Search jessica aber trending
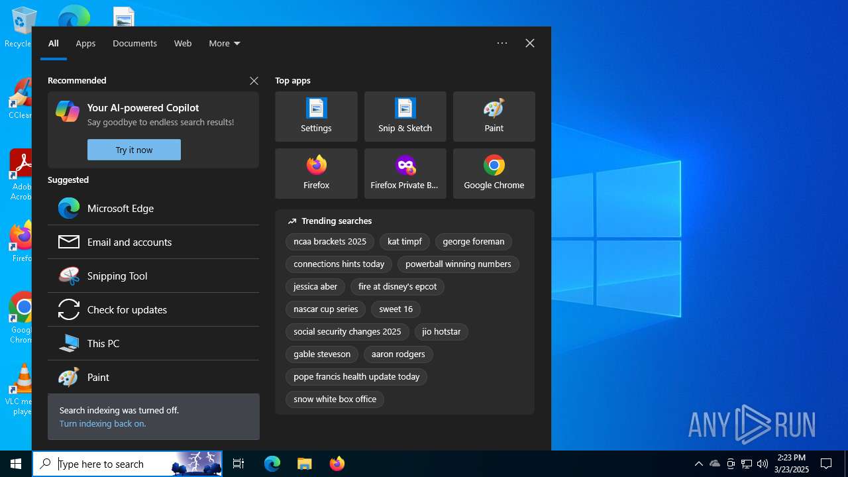 pos(315,287)
